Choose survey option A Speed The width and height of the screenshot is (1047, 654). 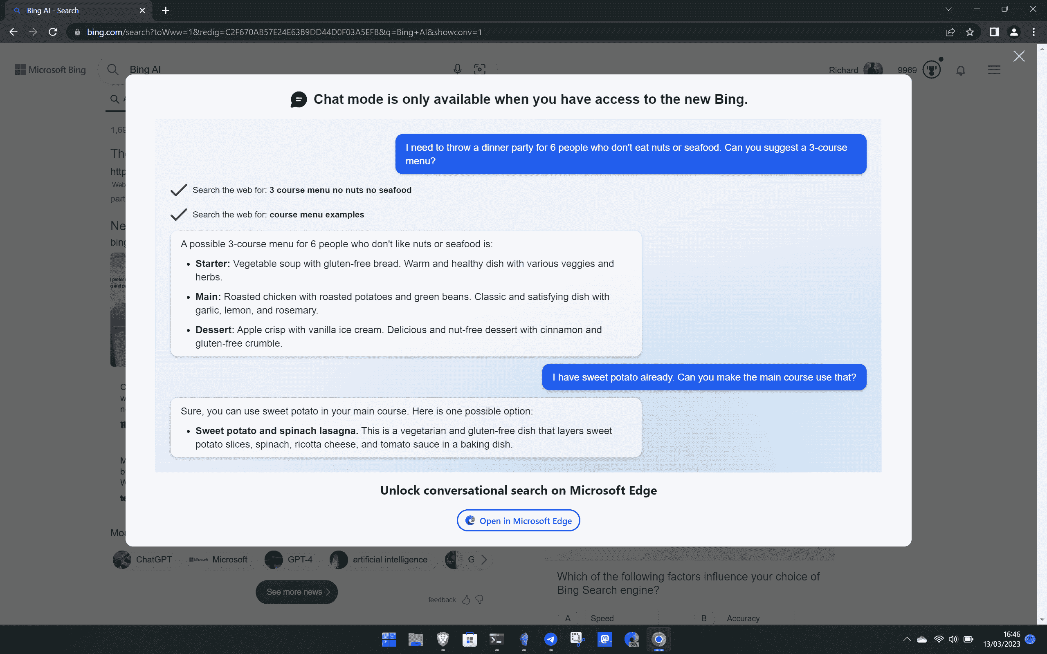click(608, 618)
